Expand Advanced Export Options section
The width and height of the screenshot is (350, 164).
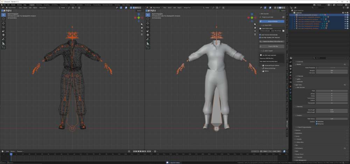coord(261,66)
